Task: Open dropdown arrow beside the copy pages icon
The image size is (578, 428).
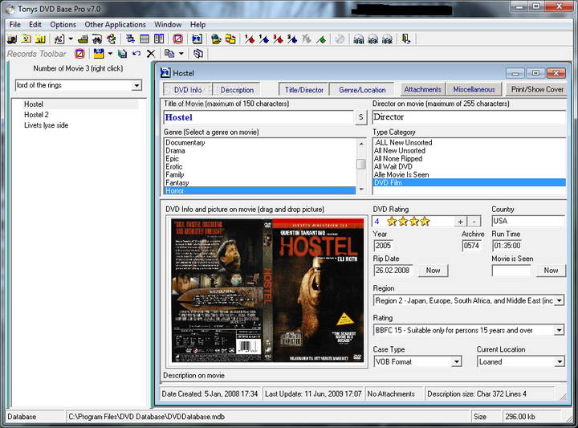Action: [181, 54]
